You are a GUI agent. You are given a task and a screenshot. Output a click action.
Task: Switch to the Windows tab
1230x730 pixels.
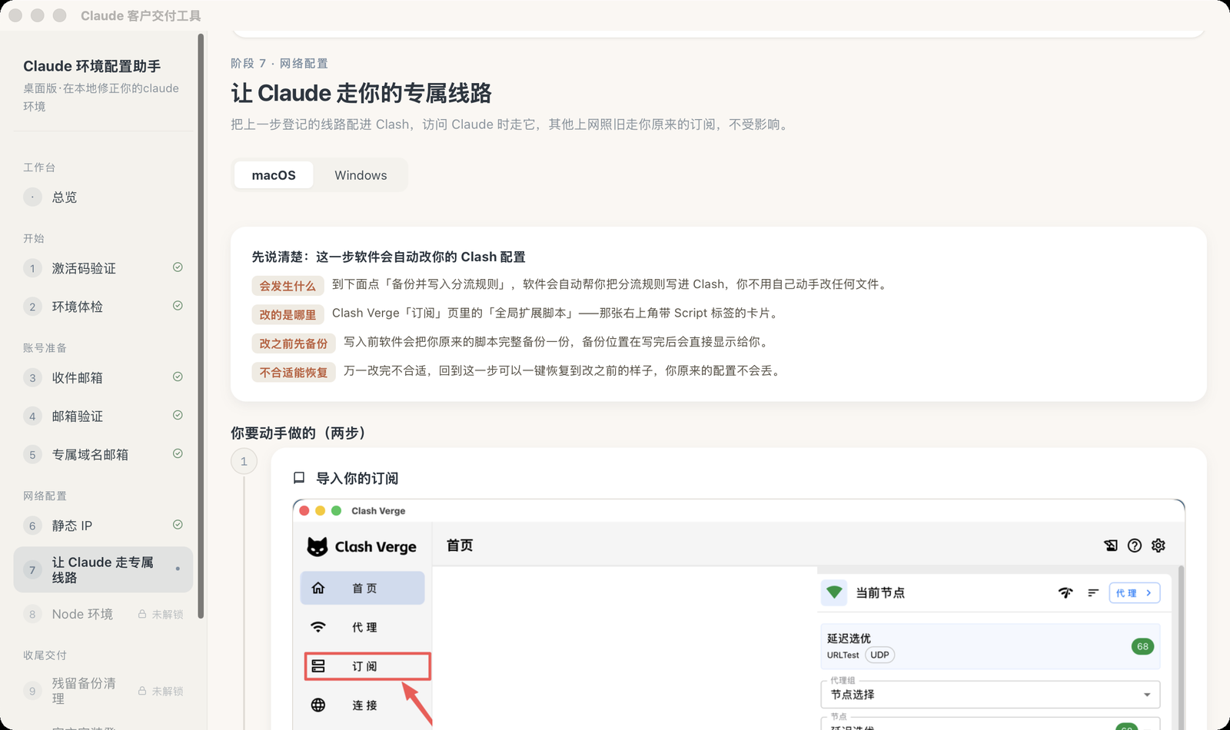[361, 175]
